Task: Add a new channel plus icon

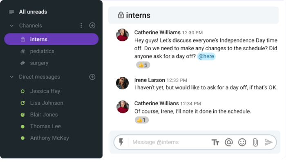Action: pos(92,25)
